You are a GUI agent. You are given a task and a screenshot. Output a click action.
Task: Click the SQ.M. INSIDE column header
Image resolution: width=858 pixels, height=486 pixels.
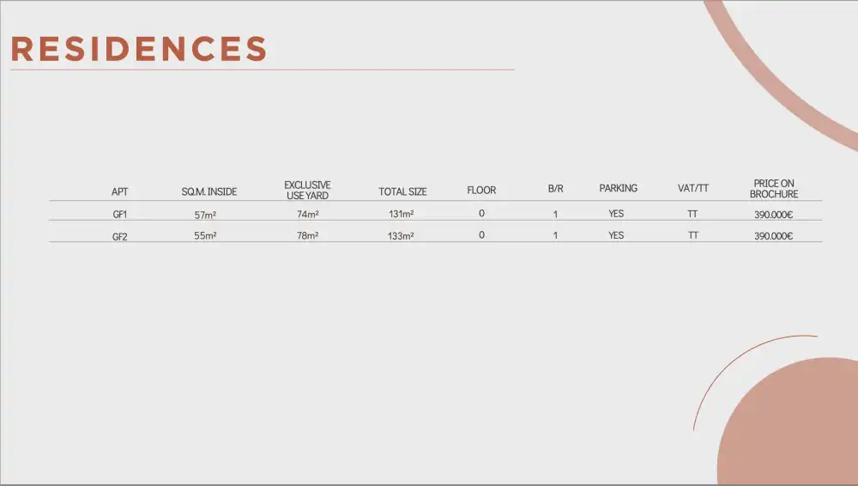click(209, 191)
